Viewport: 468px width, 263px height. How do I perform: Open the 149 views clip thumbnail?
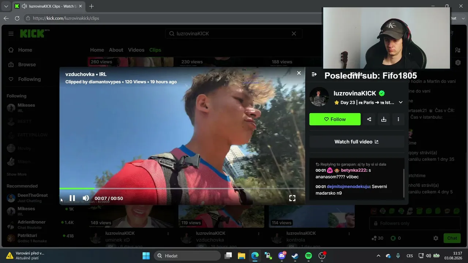(131, 216)
